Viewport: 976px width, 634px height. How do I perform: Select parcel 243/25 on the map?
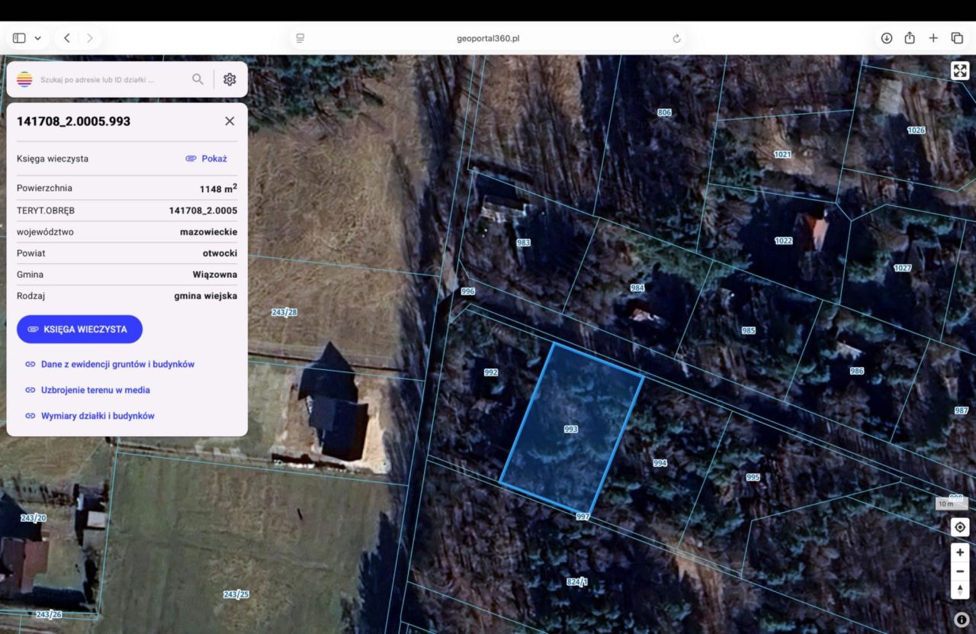[x=236, y=594]
